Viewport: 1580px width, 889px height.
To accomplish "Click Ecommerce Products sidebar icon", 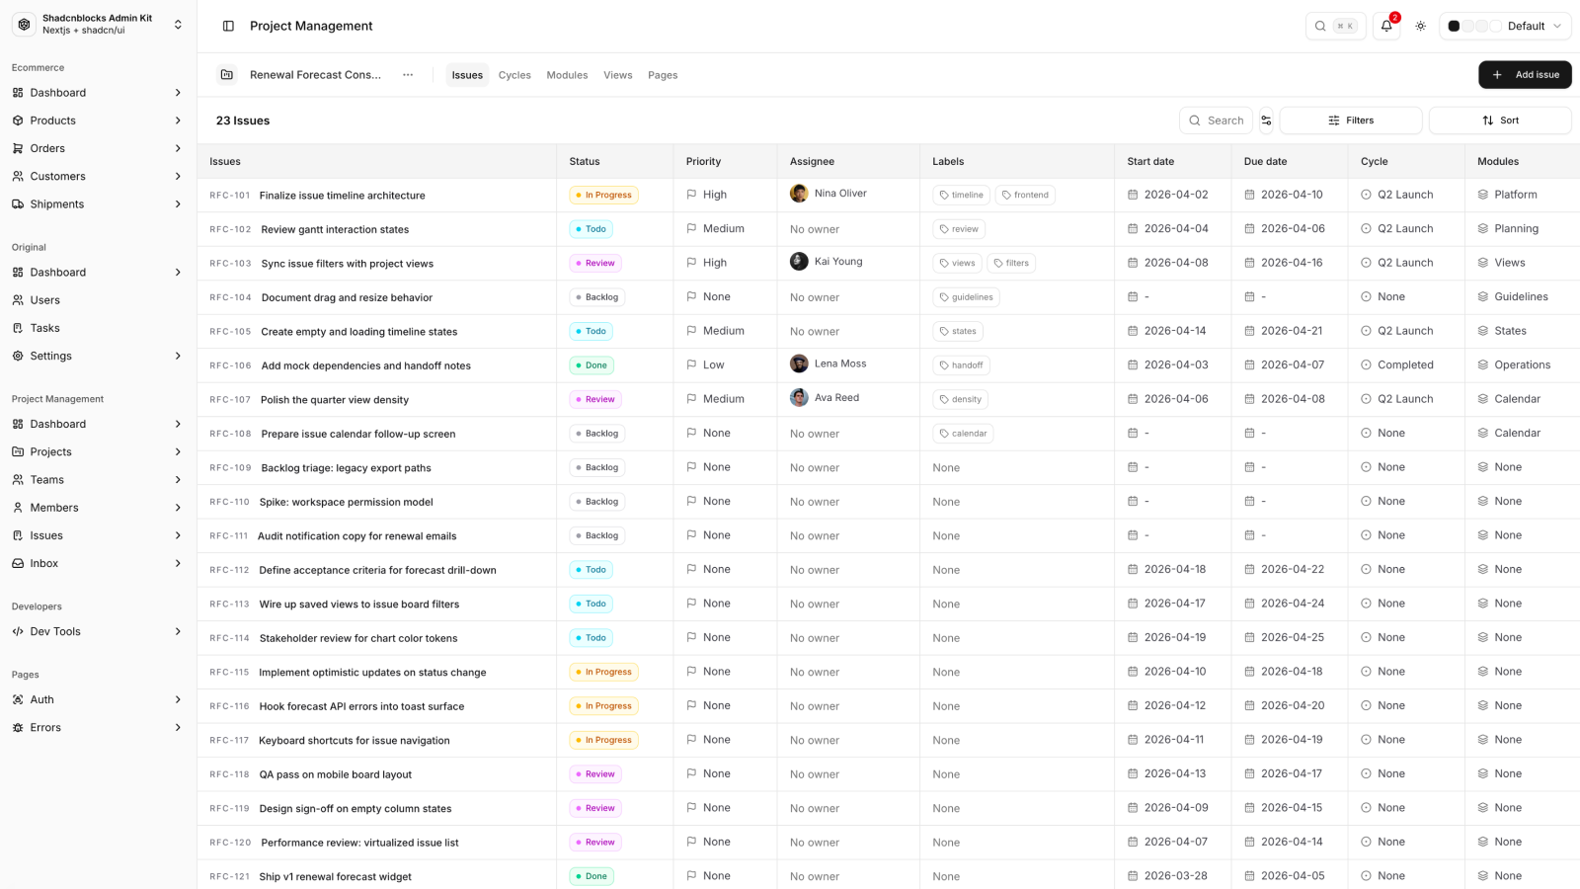I will click(18, 121).
